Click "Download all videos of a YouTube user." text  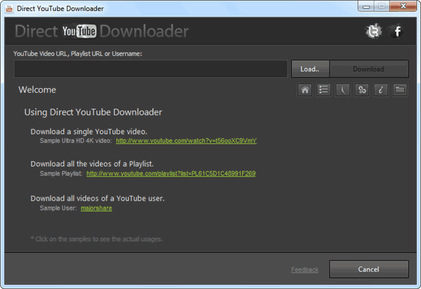(x=97, y=198)
